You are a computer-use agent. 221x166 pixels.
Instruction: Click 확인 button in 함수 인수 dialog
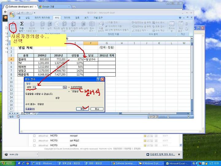coord(83,109)
